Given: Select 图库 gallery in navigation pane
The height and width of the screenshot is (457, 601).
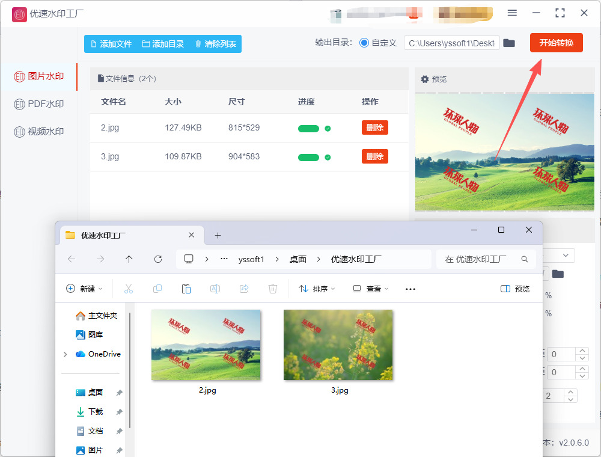Looking at the screenshot, I should tap(90, 335).
